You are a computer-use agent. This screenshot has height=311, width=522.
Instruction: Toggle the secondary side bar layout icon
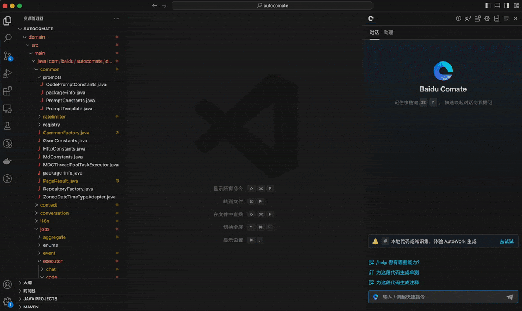[x=507, y=5]
